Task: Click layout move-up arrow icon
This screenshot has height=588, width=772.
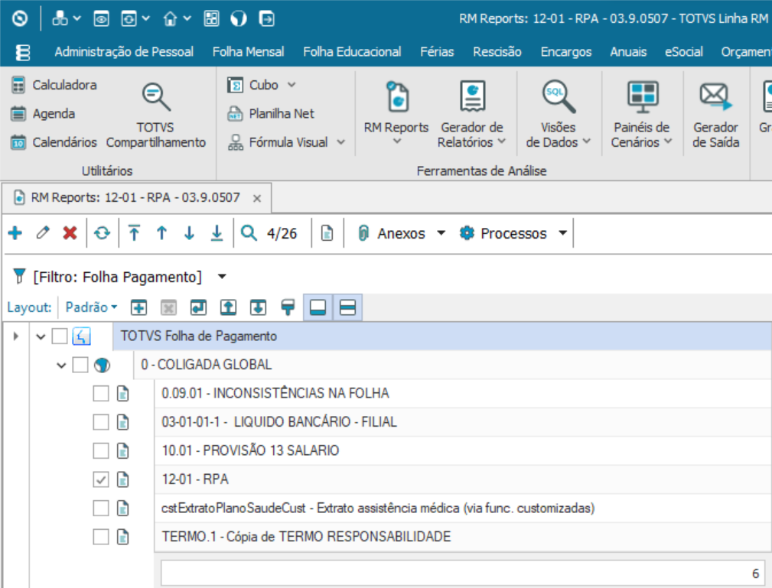Action: coord(228,307)
